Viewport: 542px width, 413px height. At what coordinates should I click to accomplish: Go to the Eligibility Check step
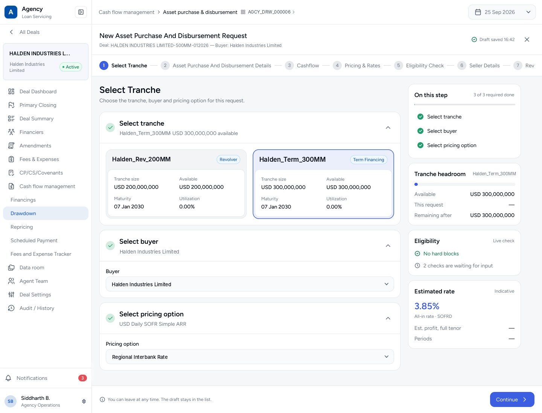point(419,65)
